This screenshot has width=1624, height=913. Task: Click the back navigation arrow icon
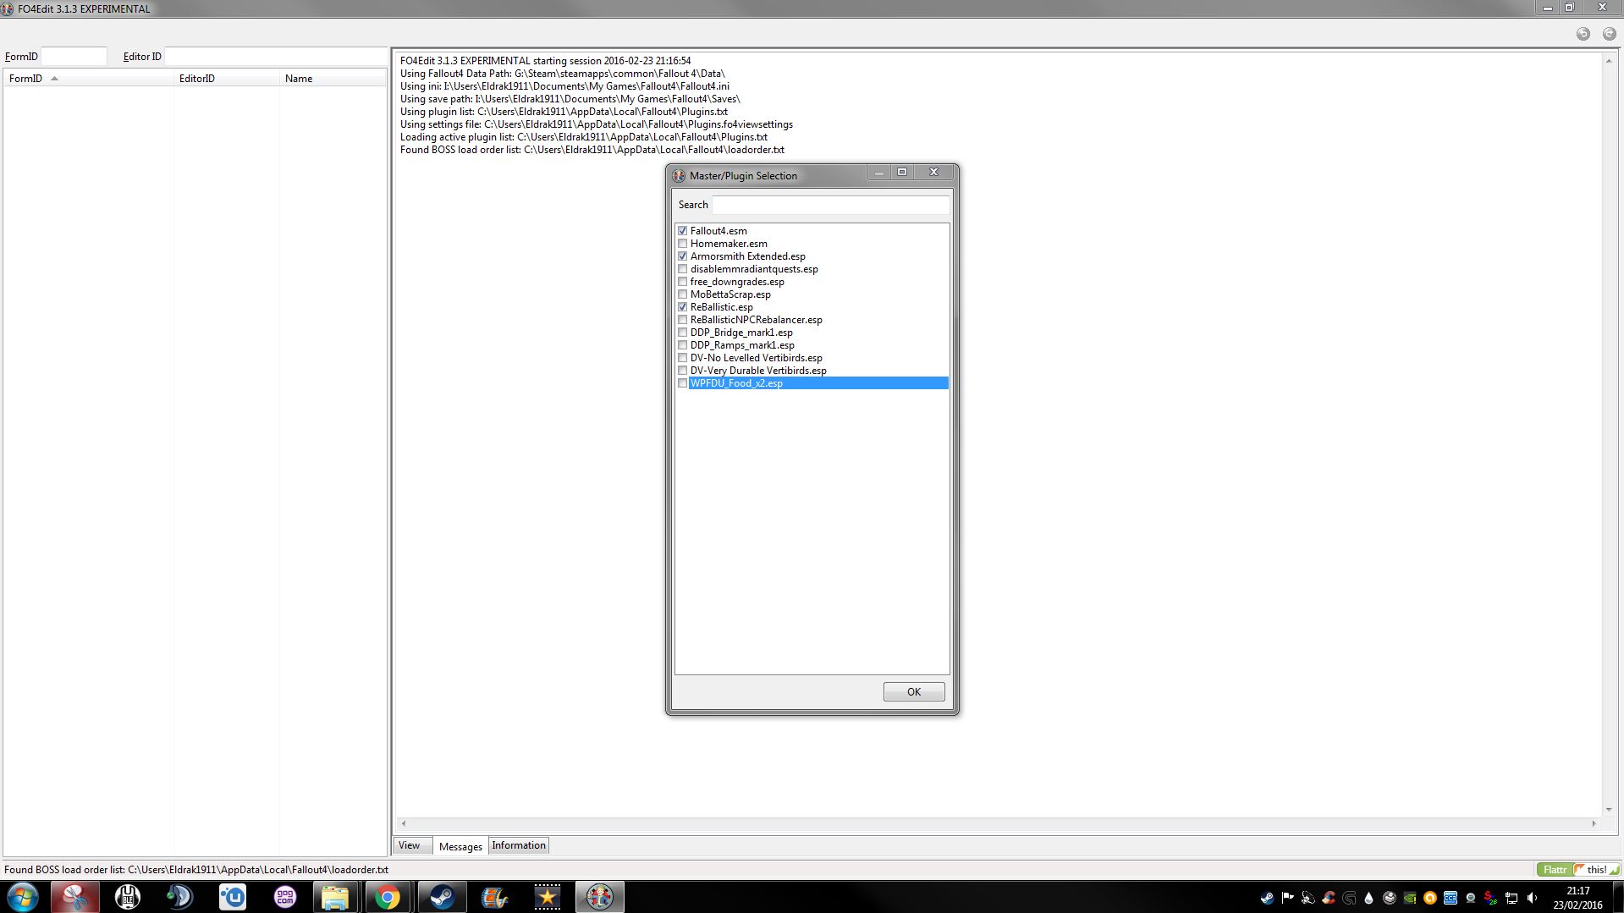pyautogui.click(x=1583, y=34)
